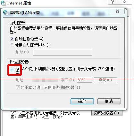This screenshot has height=136, width=134.
Task: Tick the 为LAN使用代理服务器(X) checkbox
Action: tap(12, 70)
